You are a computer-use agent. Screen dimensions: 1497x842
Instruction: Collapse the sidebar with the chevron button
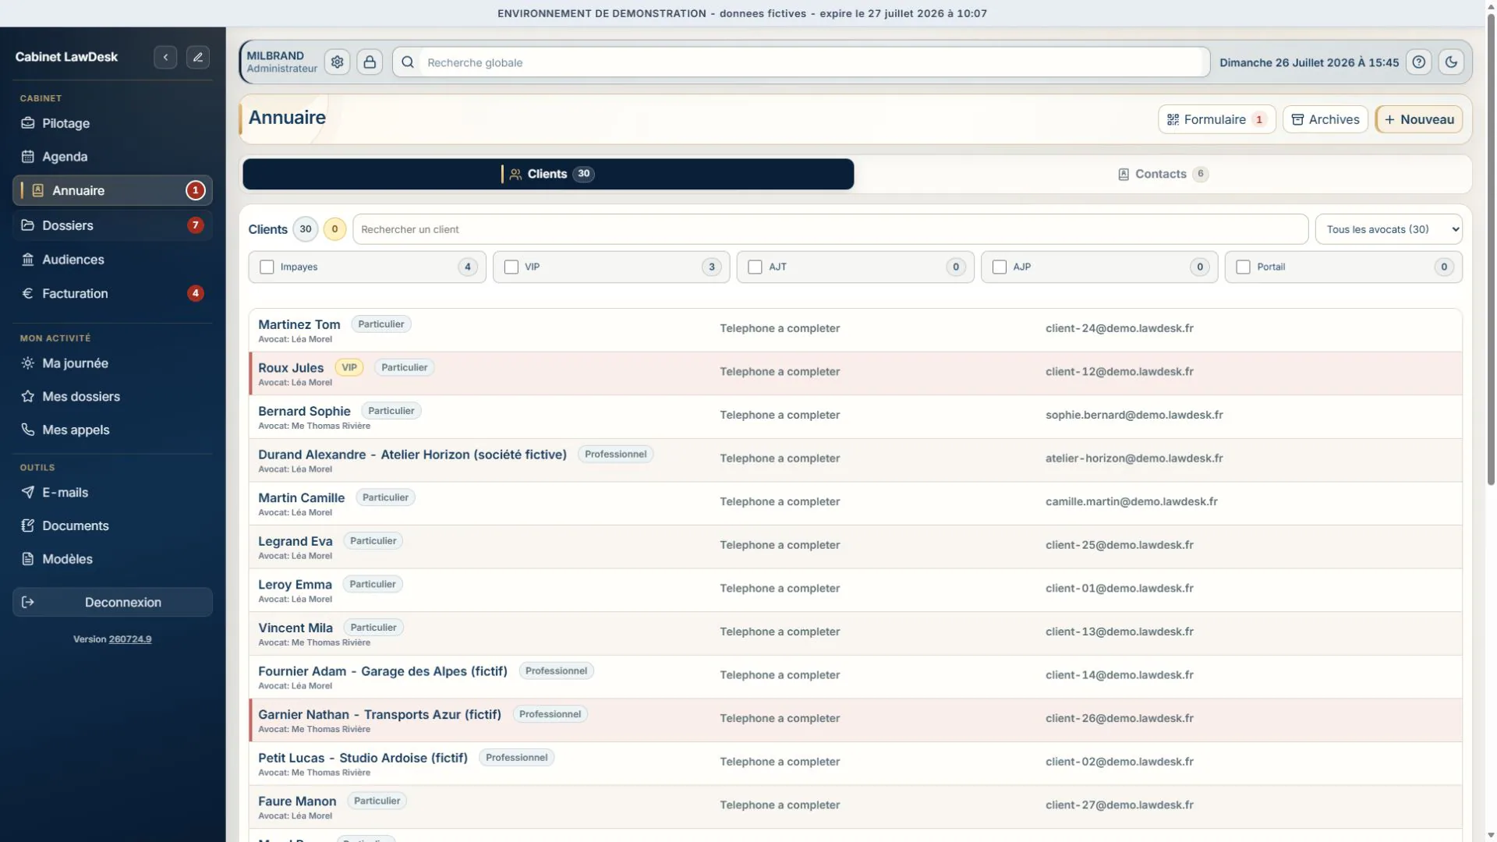165,57
